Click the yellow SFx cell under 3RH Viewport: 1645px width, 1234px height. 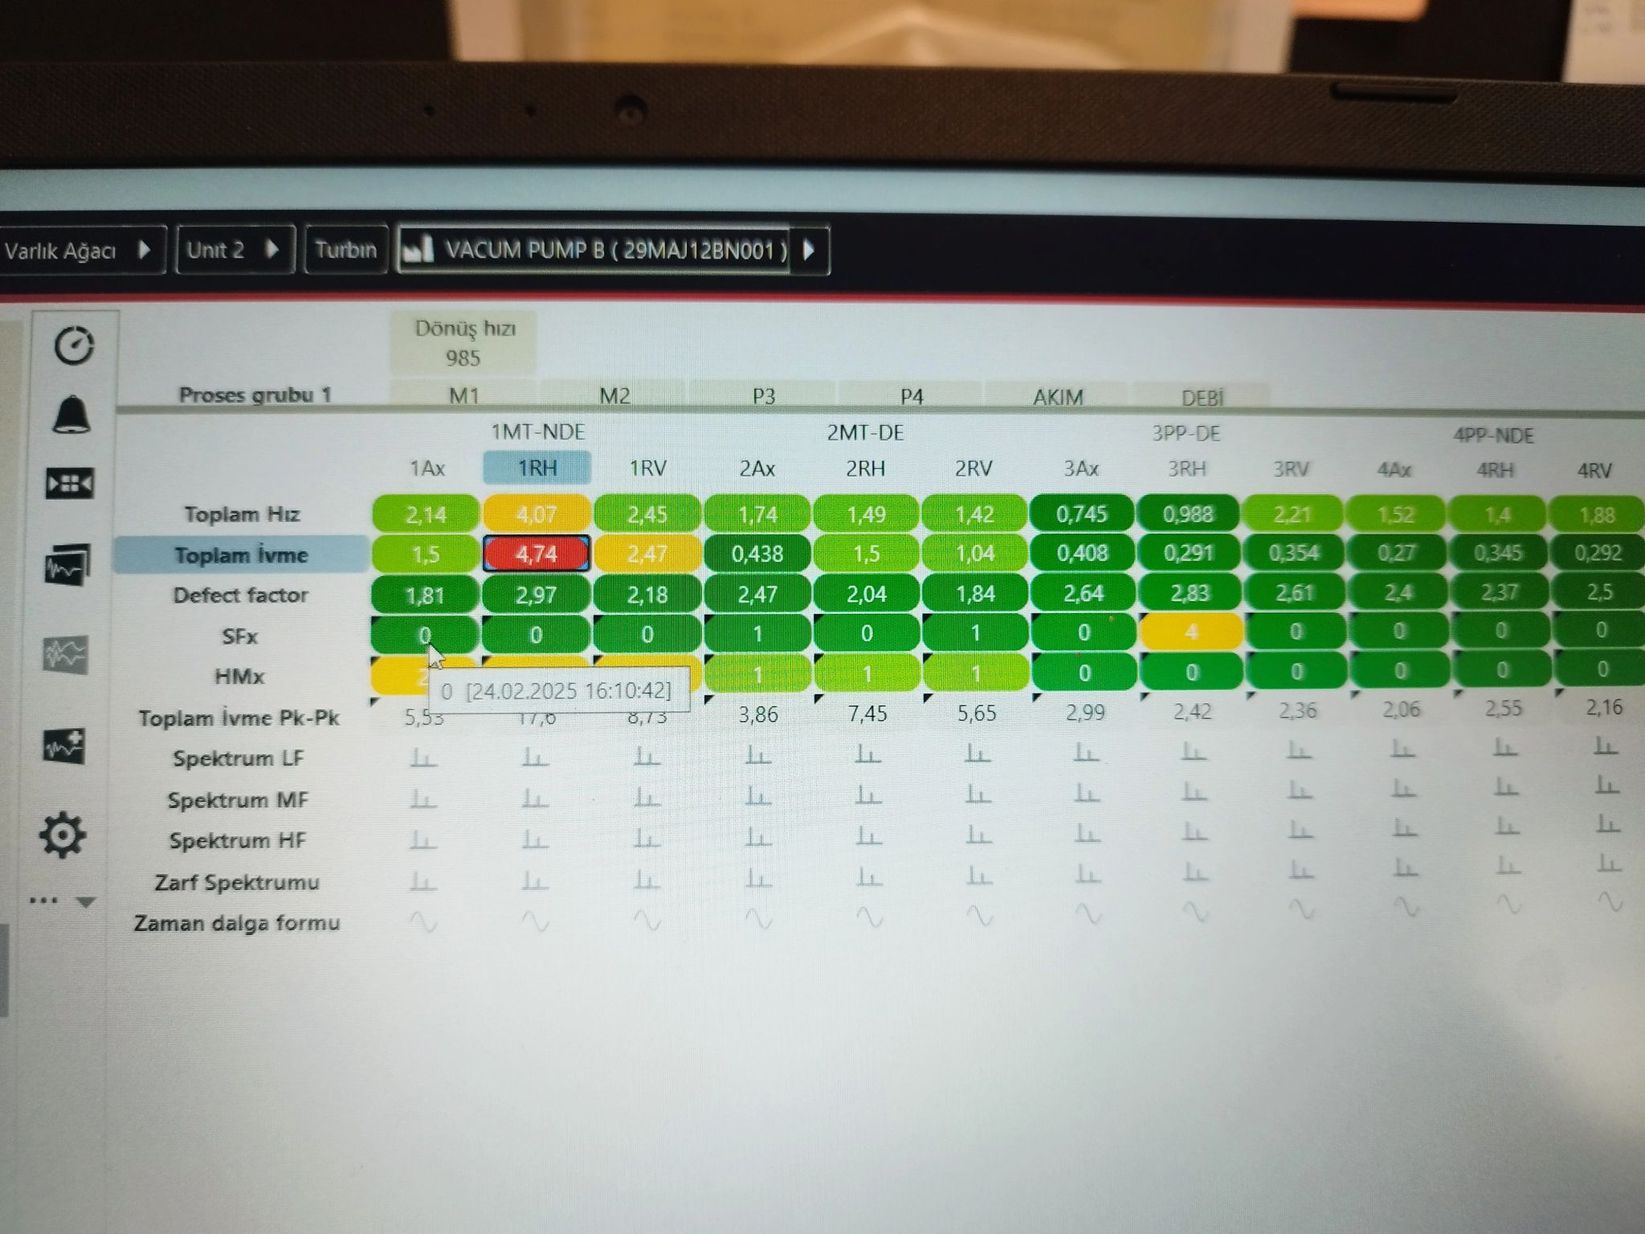[1191, 632]
